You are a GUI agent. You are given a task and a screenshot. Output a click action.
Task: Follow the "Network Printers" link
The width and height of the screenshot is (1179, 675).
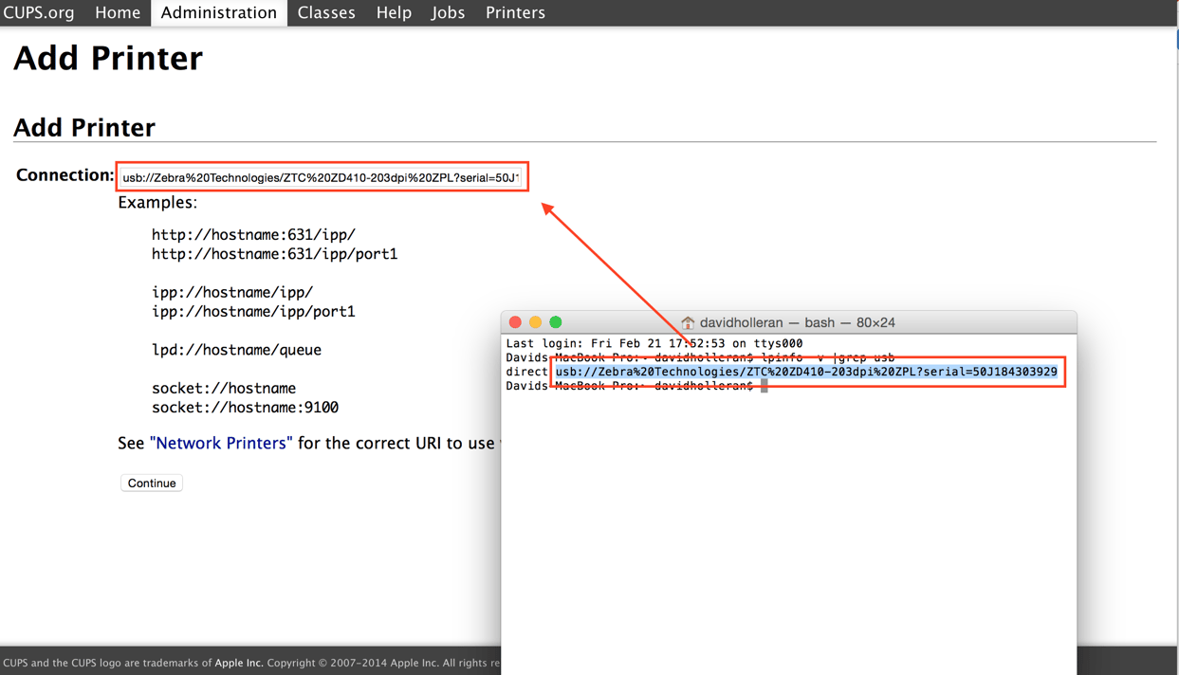point(221,444)
